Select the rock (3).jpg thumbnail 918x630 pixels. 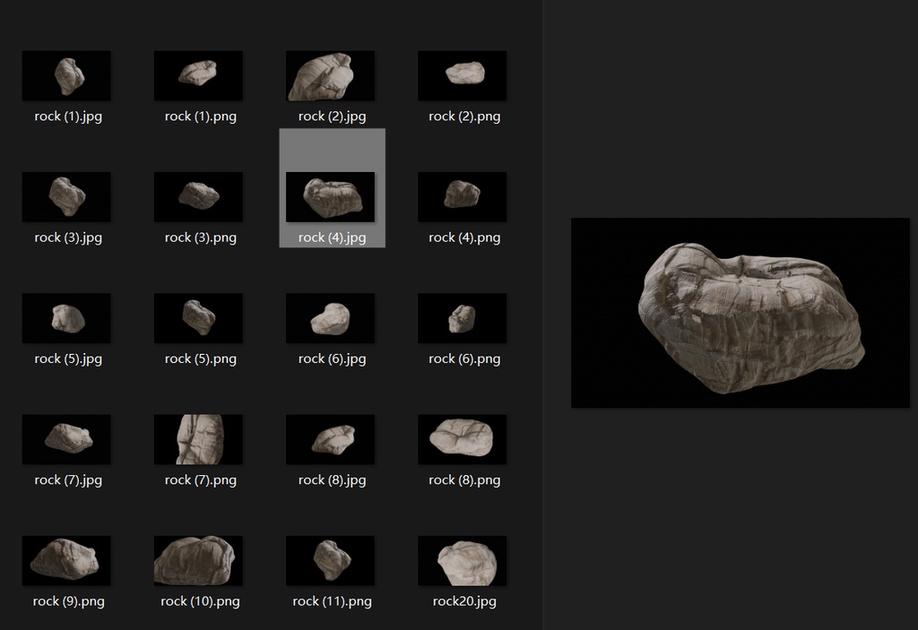pos(66,197)
